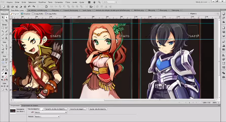Switch to Layout_Screen.png document tab
The image size is (226, 122).
pyautogui.click(x=70, y=10)
